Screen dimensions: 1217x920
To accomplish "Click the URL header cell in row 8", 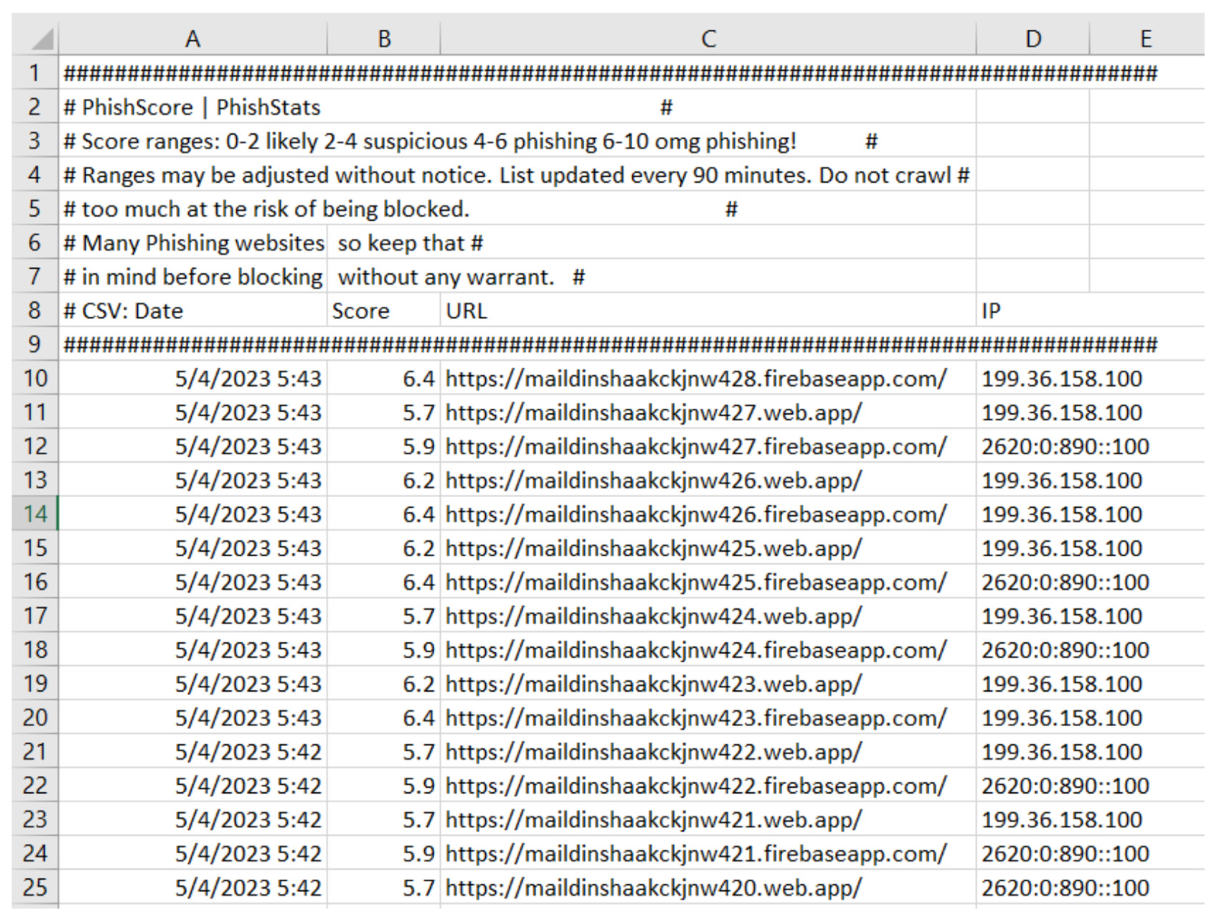I will pyautogui.click(x=467, y=311).
